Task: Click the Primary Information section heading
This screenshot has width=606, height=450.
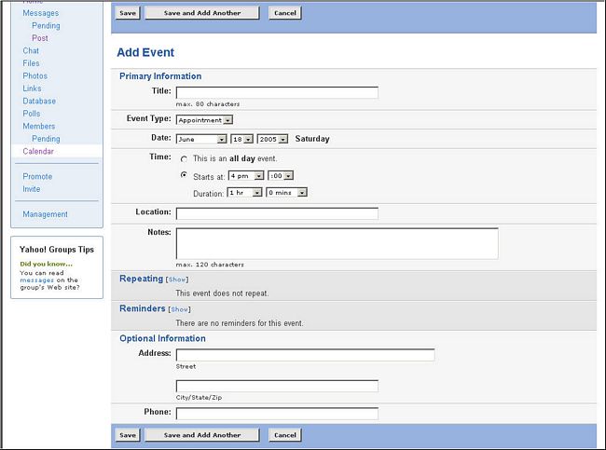Action: coord(160,76)
